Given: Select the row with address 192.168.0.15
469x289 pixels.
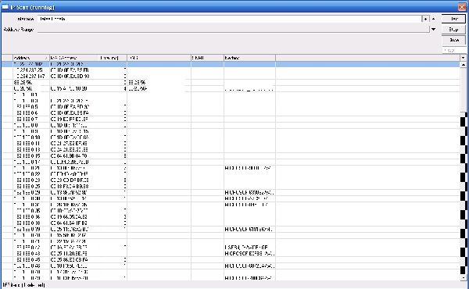Looking at the screenshot, I should (x=231, y=155).
